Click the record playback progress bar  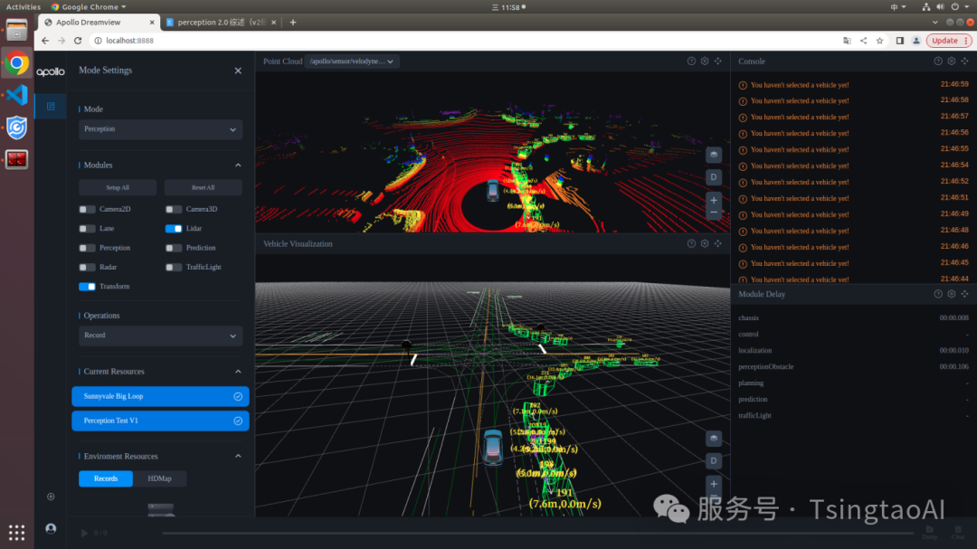(537, 533)
